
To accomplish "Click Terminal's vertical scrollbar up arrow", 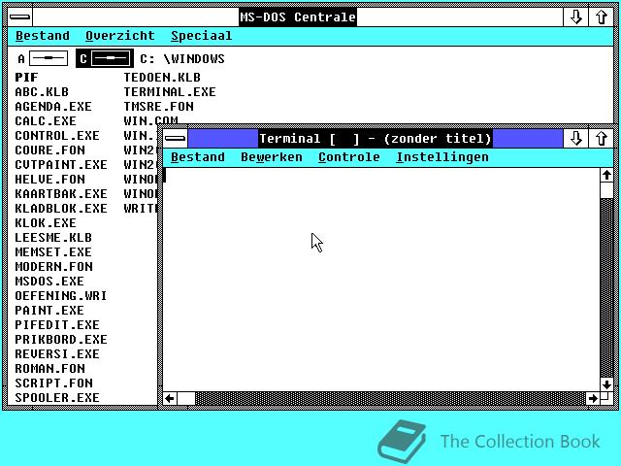I will coord(606,175).
